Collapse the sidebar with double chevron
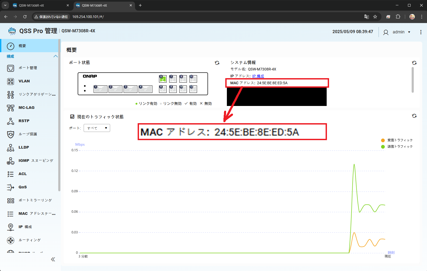The width and height of the screenshot is (427, 271). point(53,259)
